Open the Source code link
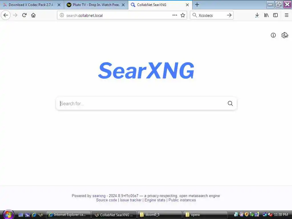 pos(106,200)
